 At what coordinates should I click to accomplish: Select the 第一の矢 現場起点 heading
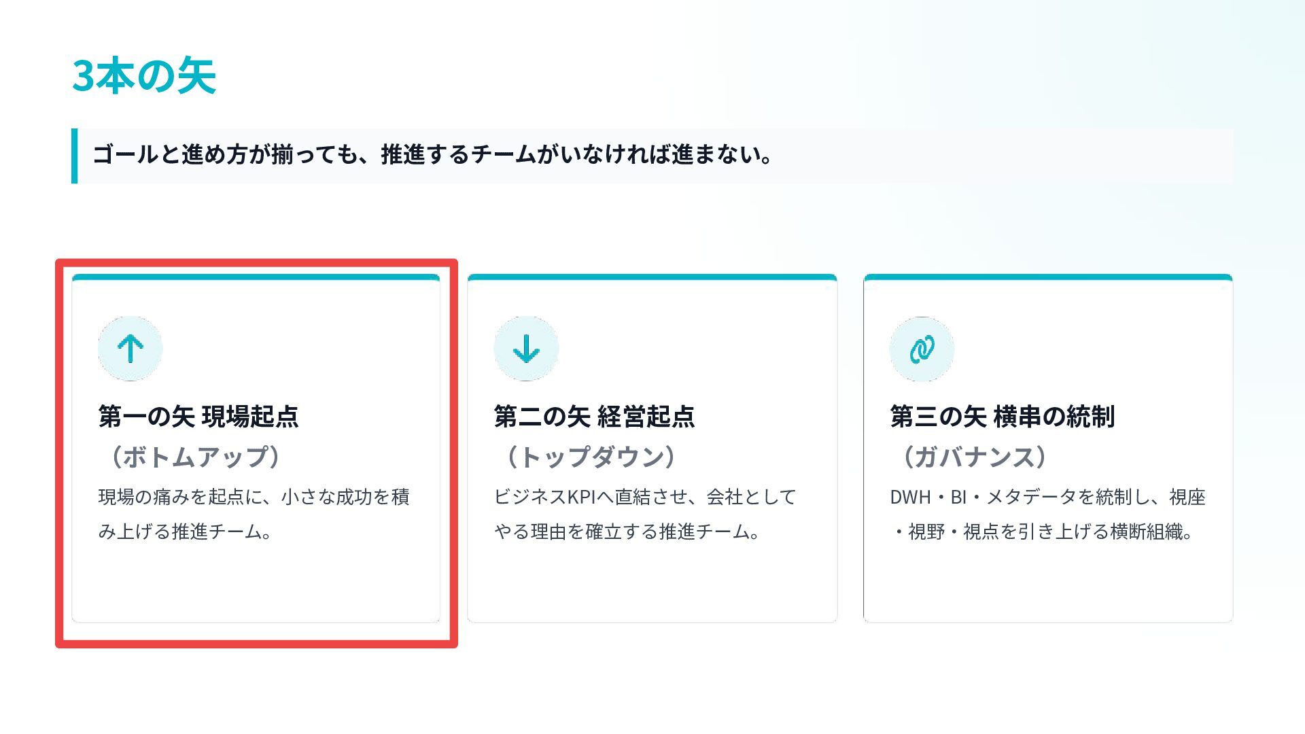tap(198, 416)
